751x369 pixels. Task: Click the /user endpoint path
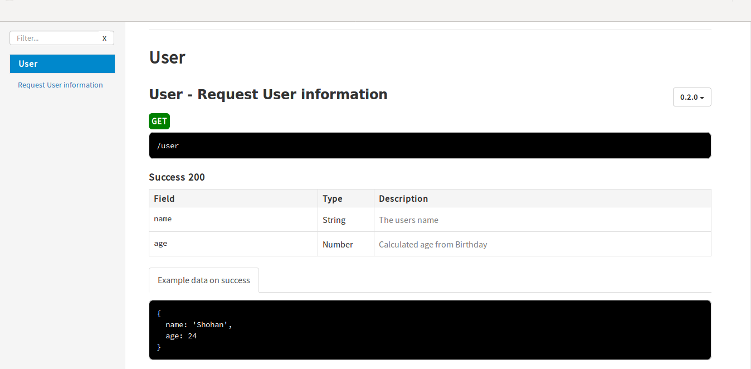[168, 146]
